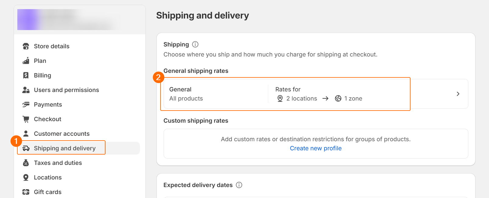The image size is (489, 198).
Task: Click the Billing receipt icon
Action: click(x=26, y=75)
